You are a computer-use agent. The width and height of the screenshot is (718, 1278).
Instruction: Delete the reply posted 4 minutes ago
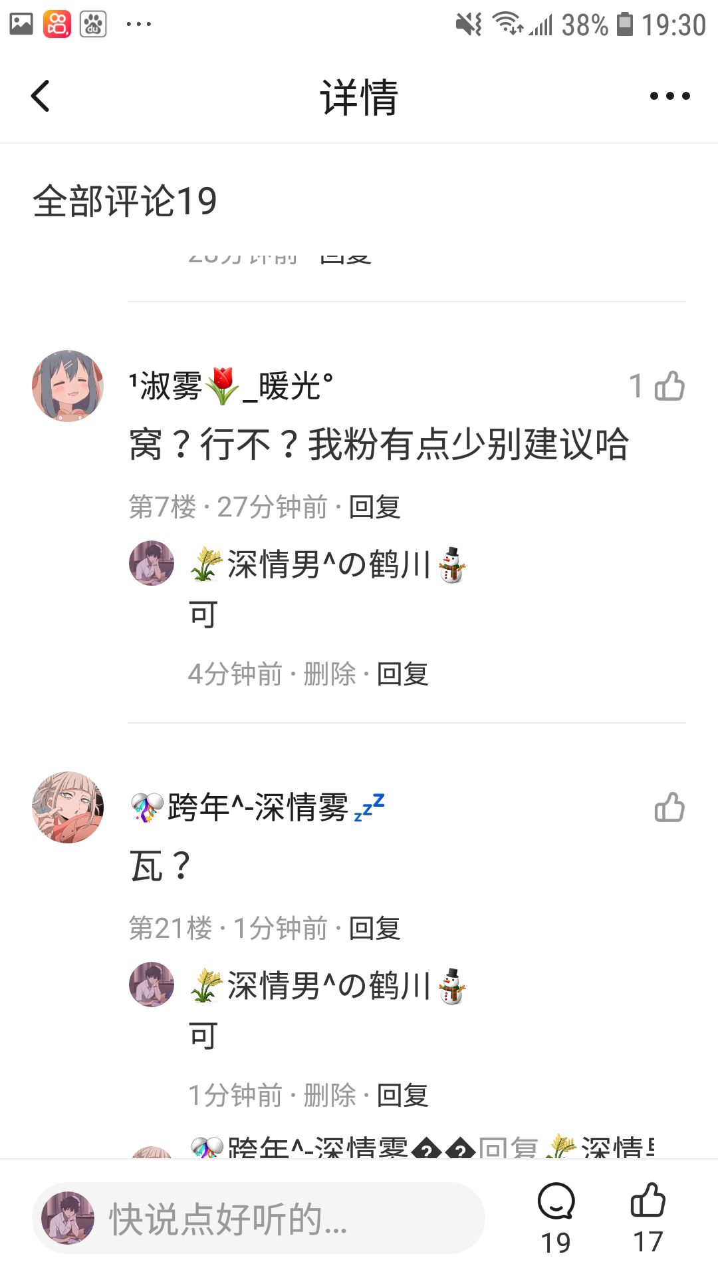click(330, 674)
